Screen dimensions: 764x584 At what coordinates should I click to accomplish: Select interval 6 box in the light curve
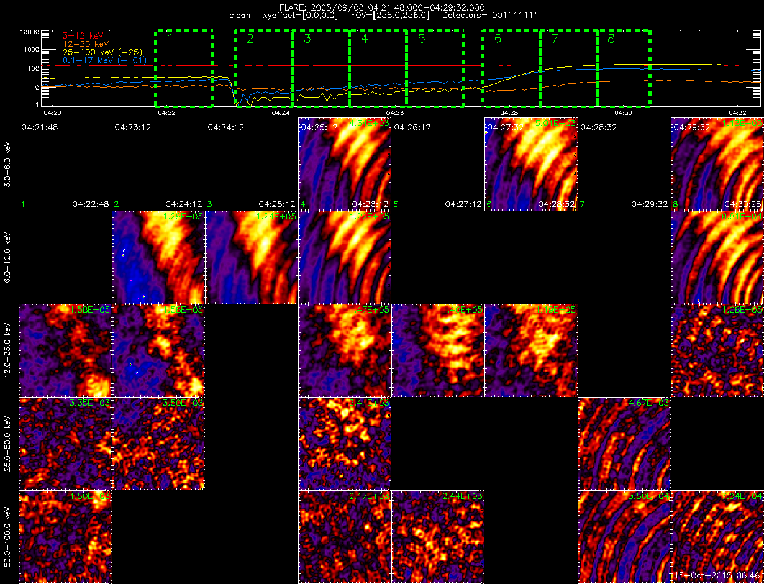(x=511, y=68)
